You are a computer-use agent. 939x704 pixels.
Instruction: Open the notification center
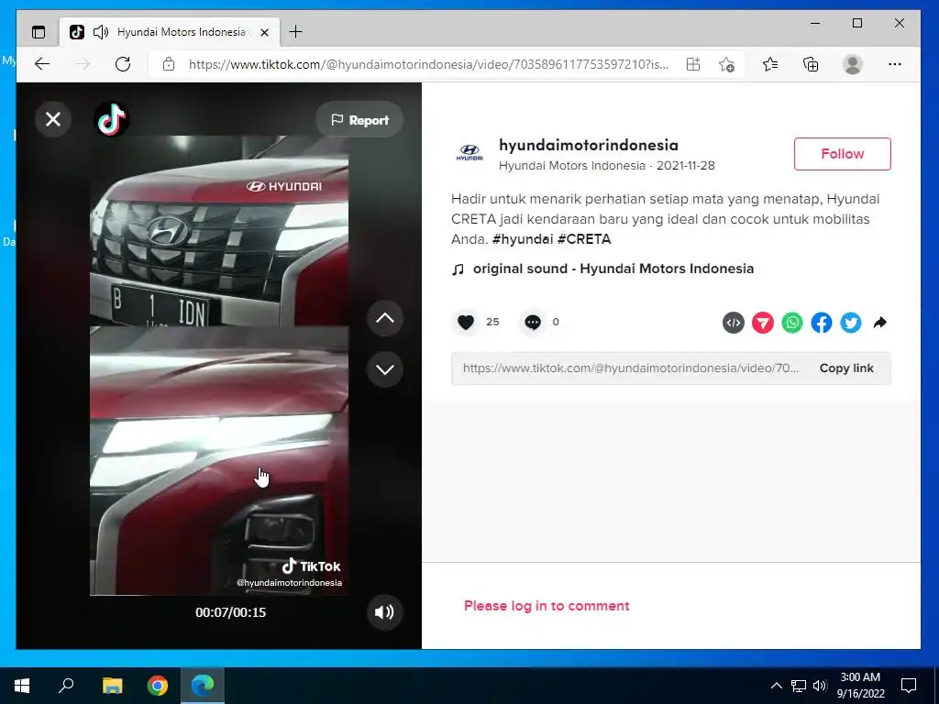click(x=909, y=686)
